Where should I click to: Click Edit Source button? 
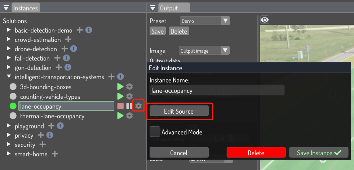click(x=179, y=111)
